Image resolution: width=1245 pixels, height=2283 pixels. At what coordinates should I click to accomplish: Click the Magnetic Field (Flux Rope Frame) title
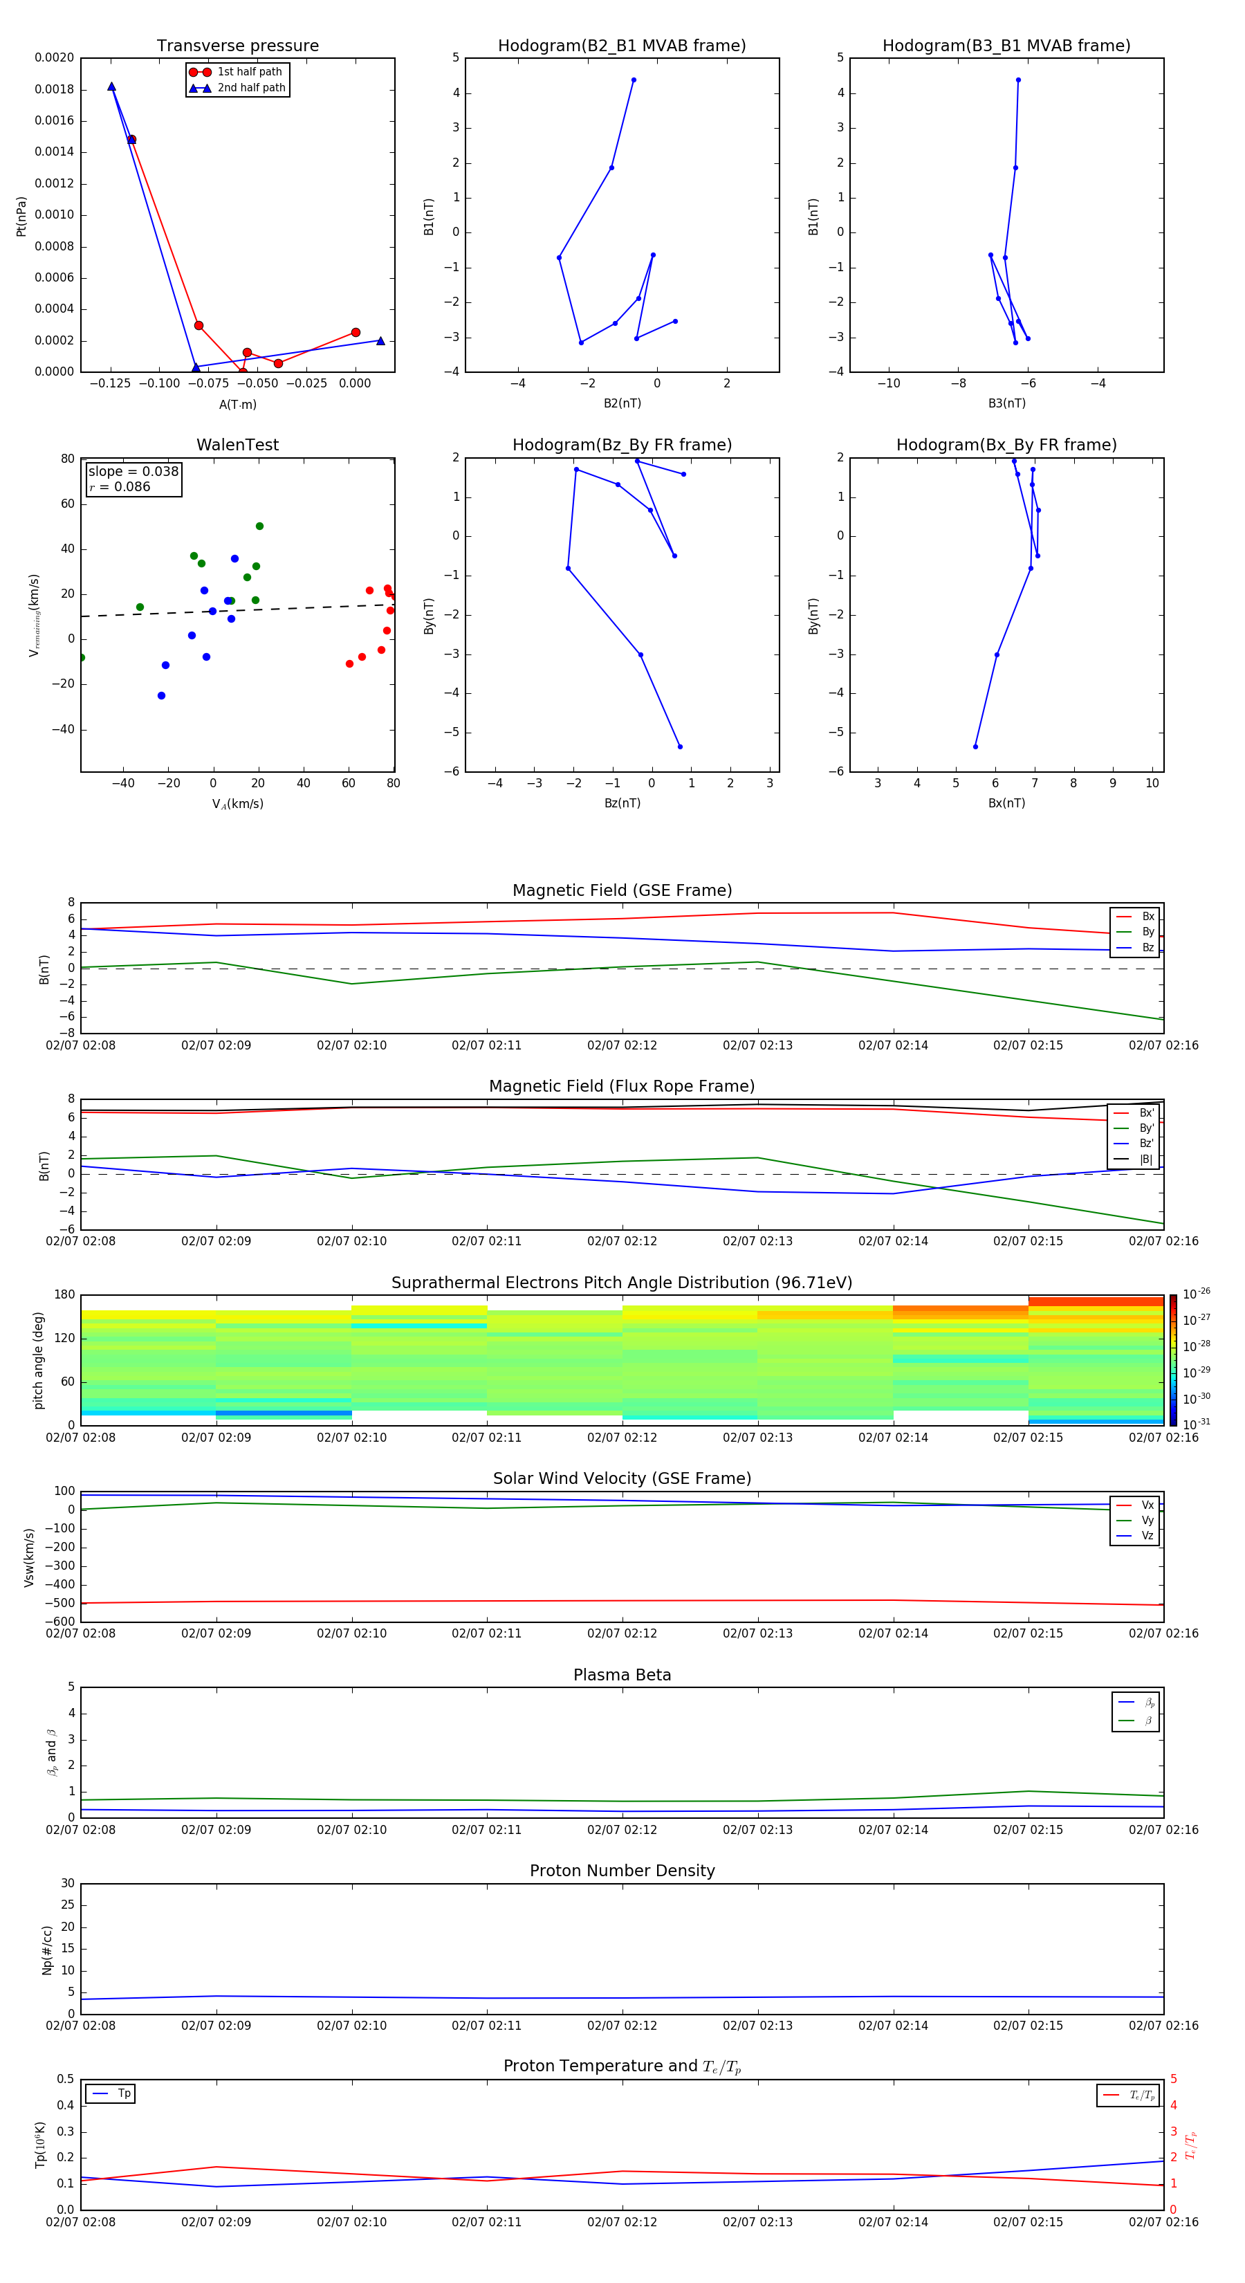click(x=622, y=1087)
